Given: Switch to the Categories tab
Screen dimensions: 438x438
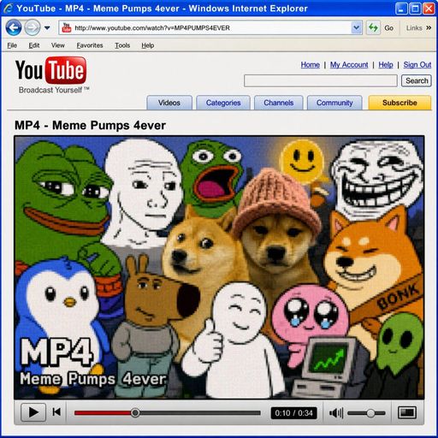Looking at the screenshot, I should click(x=223, y=103).
